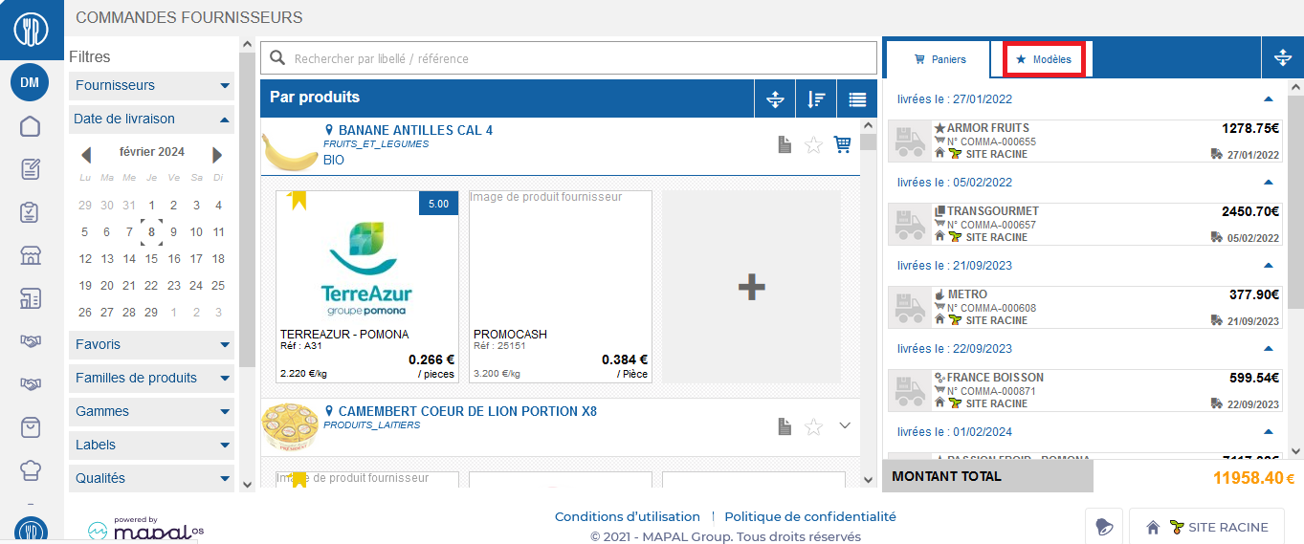Expand the Familles de produits filter
Viewport: 1304px width, 544px height.
pyautogui.click(x=151, y=378)
